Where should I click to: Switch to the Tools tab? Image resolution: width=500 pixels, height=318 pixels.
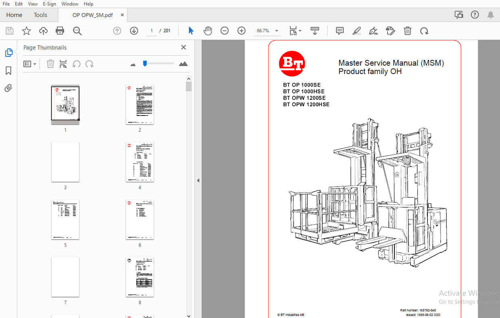coord(40,14)
